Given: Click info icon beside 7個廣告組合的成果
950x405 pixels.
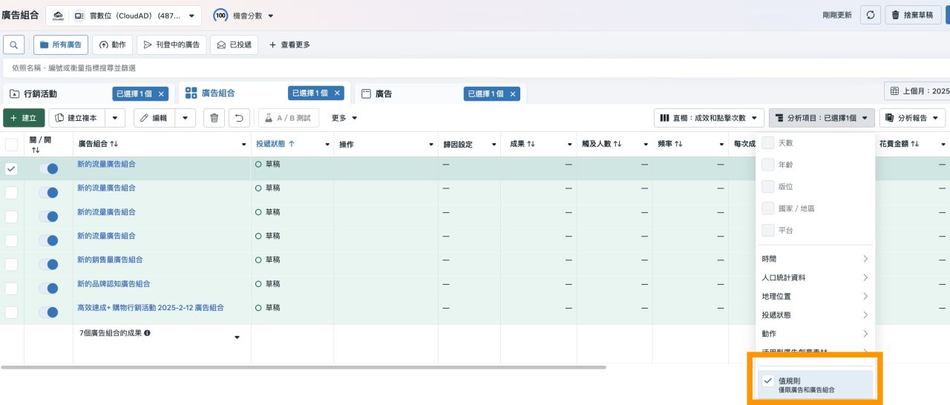Looking at the screenshot, I should tap(147, 333).
